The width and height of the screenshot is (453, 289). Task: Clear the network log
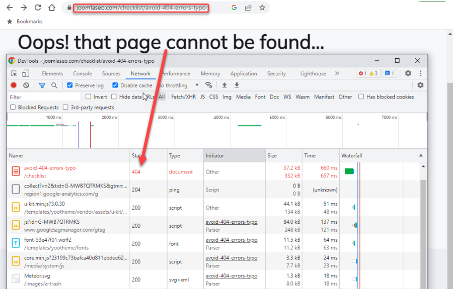(26, 85)
